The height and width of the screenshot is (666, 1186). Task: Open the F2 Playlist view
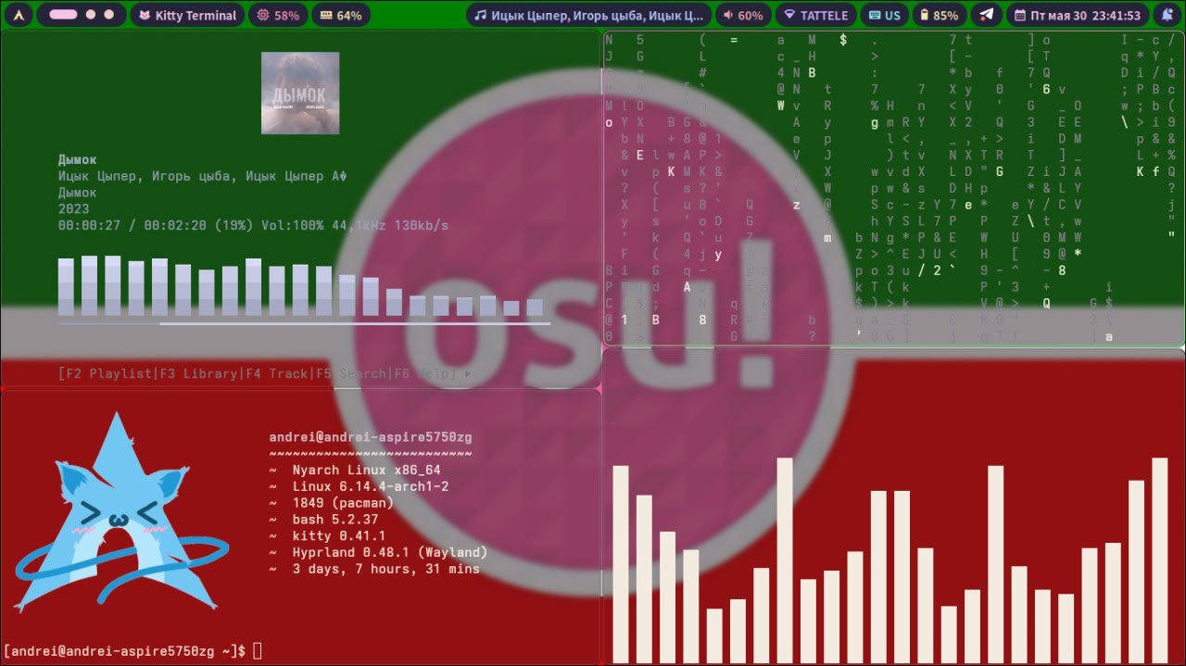(x=107, y=373)
